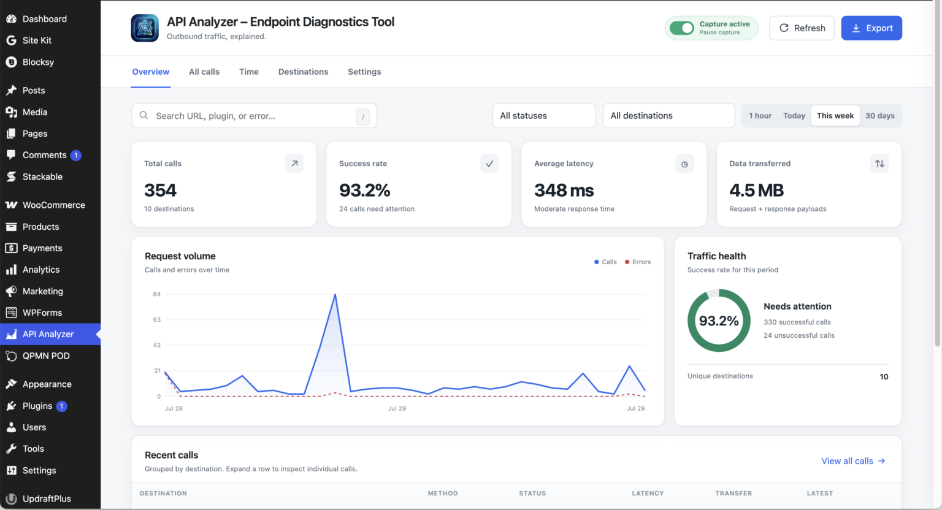Click the Destination column header
942x510 pixels.
163,493
